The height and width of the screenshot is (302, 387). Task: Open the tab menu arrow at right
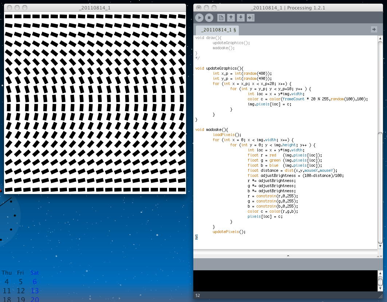[x=374, y=30]
